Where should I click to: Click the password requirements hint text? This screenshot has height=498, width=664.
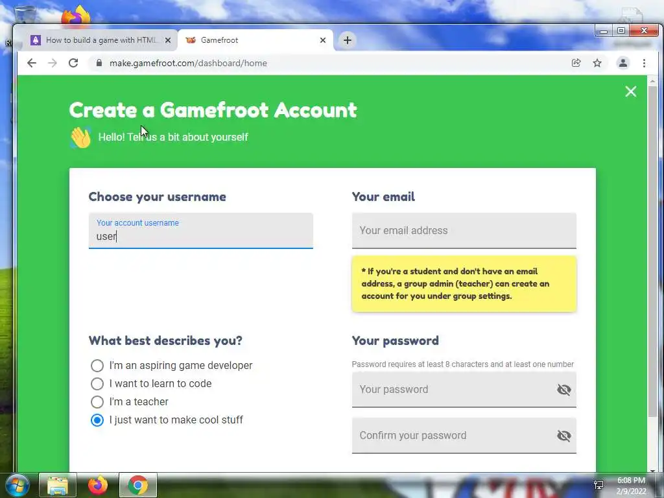coord(462,364)
